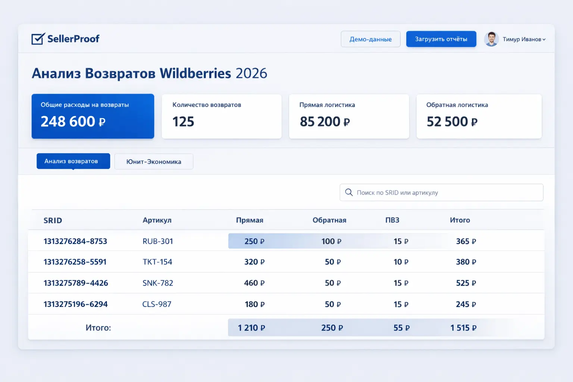Click the SellerProof checkmark logo icon
Image resolution: width=573 pixels, height=382 pixels.
pos(37,38)
